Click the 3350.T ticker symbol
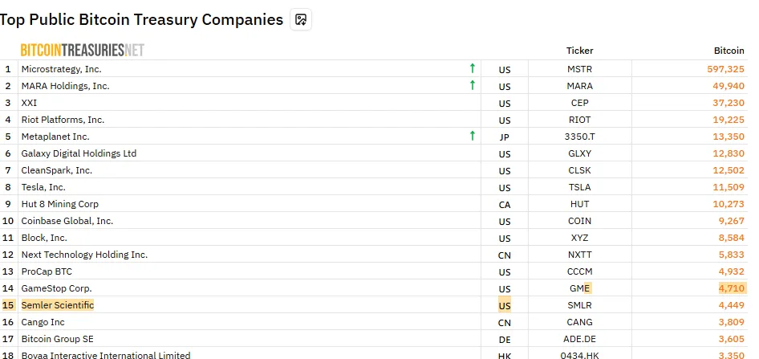759x359 pixels. point(579,137)
